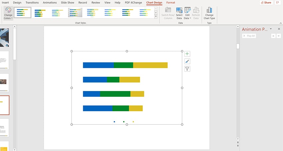Open the Slide Show tab
The width and height of the screenshot is (283, 151).
click(x=67, y=3)
